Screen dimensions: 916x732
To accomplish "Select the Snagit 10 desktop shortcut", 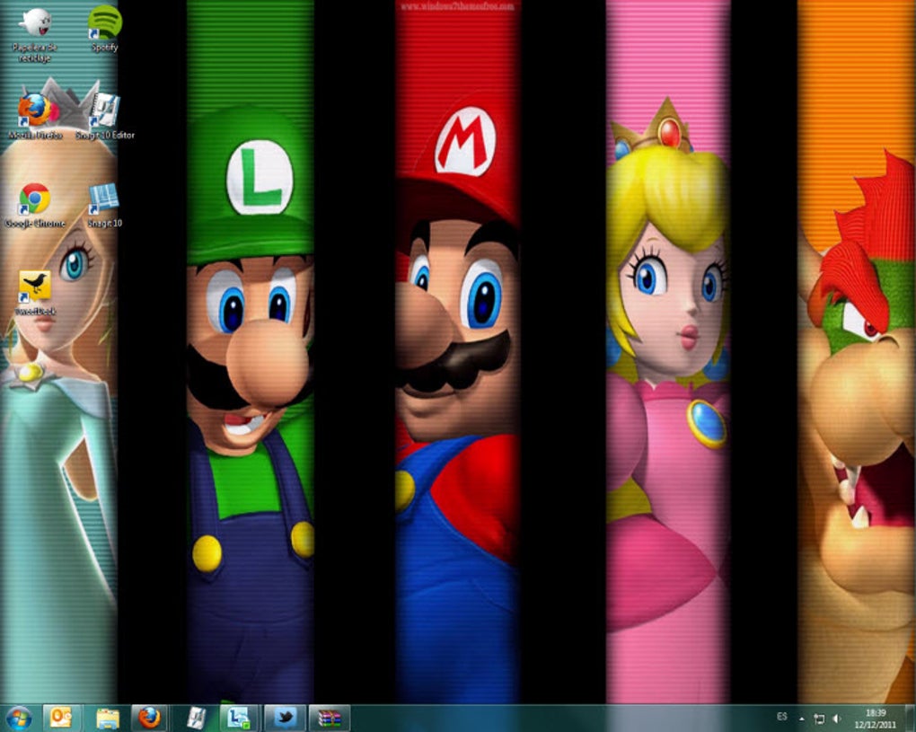I will coord(104,206).
